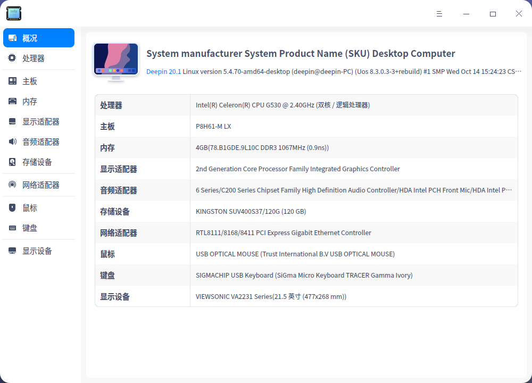Open the display adapter sidebar icon
The image size is (532, 383).
point(12,122)
